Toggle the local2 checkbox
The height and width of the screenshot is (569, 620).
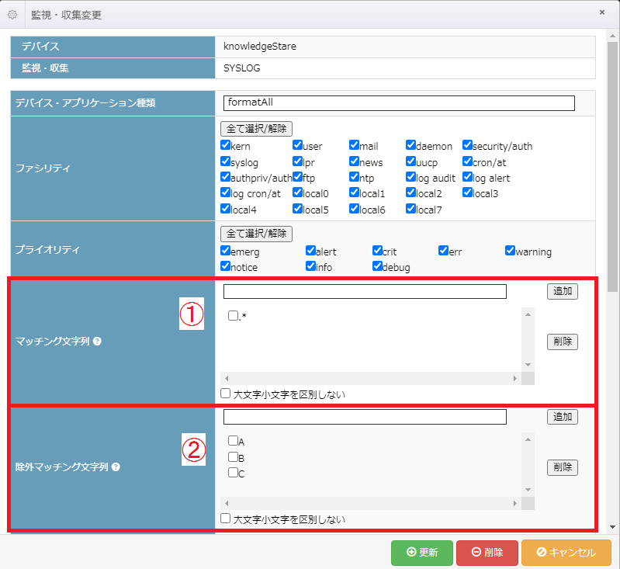click(410, 193)
